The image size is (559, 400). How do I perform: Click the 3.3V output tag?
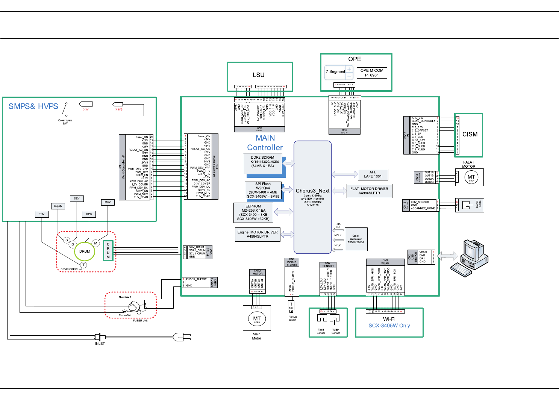pos(86,104)
